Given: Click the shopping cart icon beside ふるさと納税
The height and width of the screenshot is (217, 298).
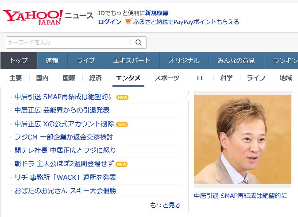Looking at the screenshot, I should 128,21.
